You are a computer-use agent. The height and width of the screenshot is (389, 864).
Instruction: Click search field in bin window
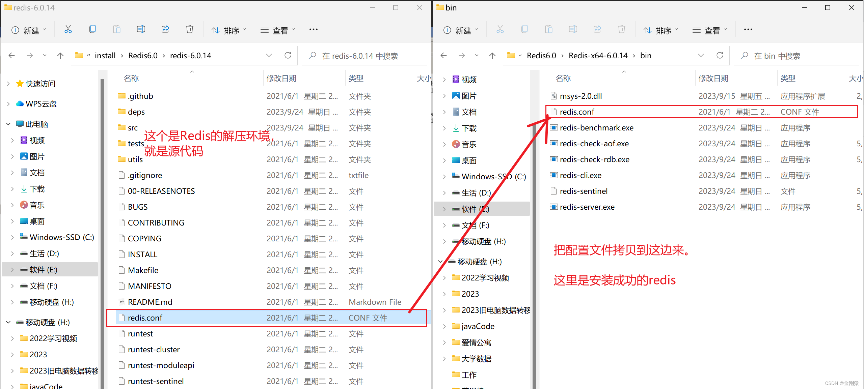pyautogui.click(x=796, y=56)
